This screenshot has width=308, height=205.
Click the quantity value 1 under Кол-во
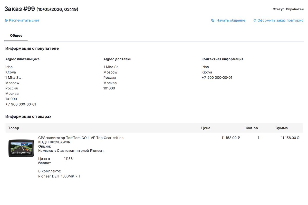(x=258, y=138)
